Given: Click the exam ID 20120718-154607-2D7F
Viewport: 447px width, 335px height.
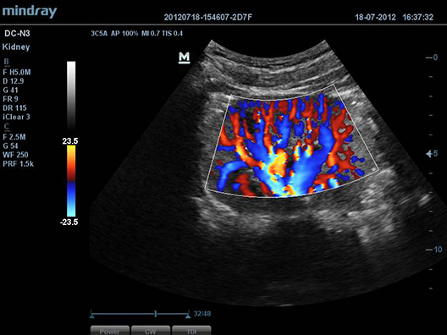Looking at the screenshot, I should tap(208, 18).
